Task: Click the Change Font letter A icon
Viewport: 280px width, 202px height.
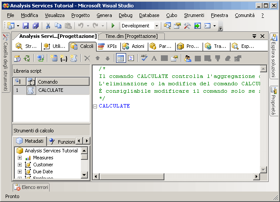Action: point(154,58)
